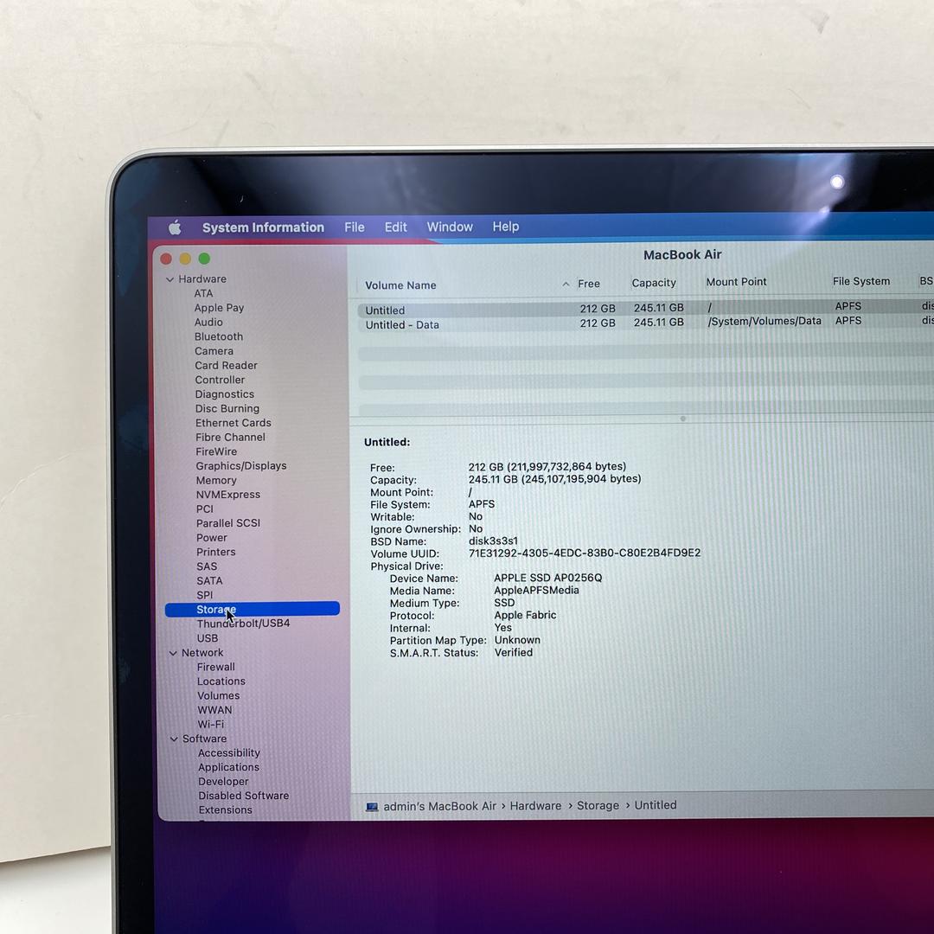Minimize window with the yellow button
This screenshot has height=934, width=934.
(185, 259)
